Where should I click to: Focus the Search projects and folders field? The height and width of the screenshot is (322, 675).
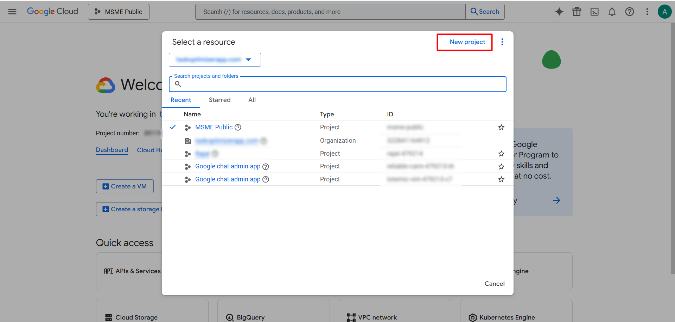(337, 84)
